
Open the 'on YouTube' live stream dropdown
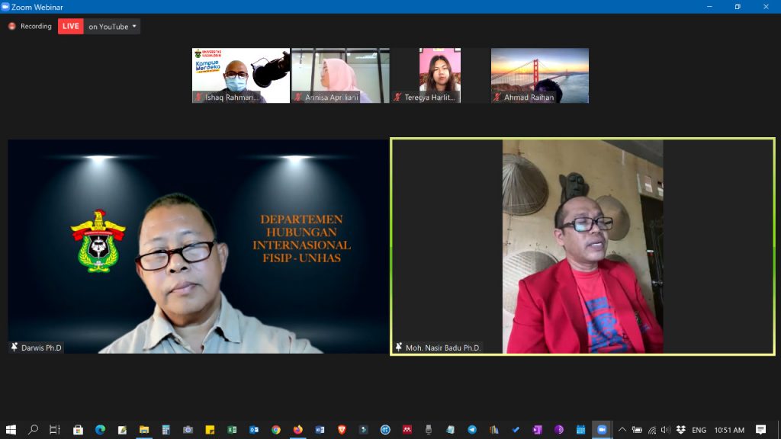(113, 27)
